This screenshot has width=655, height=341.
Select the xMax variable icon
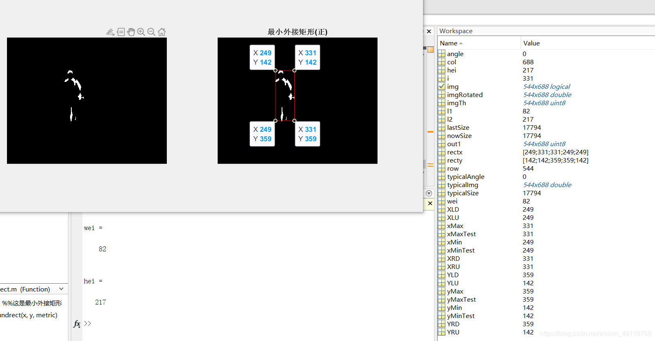tap(441, 226)
